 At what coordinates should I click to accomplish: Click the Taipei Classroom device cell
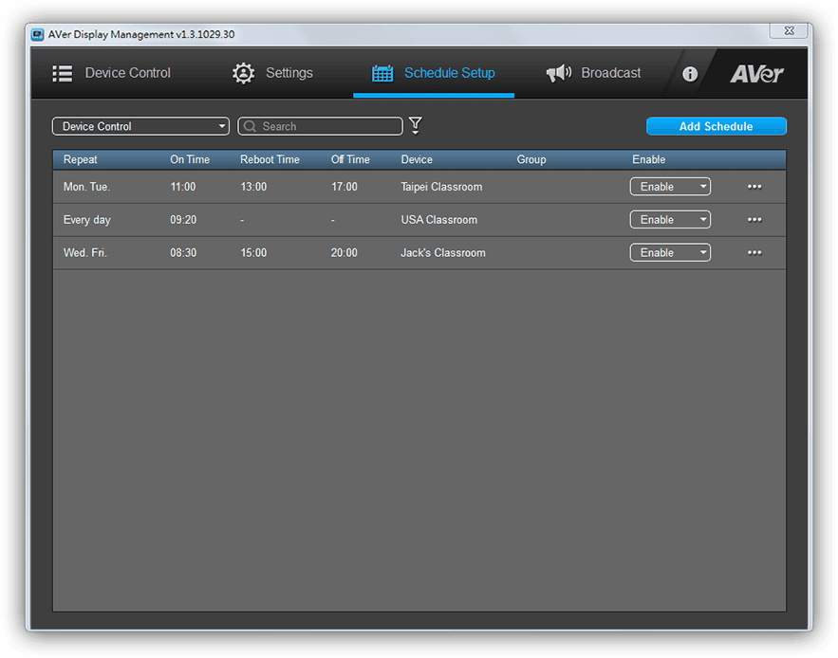click(x=441, y=187)
